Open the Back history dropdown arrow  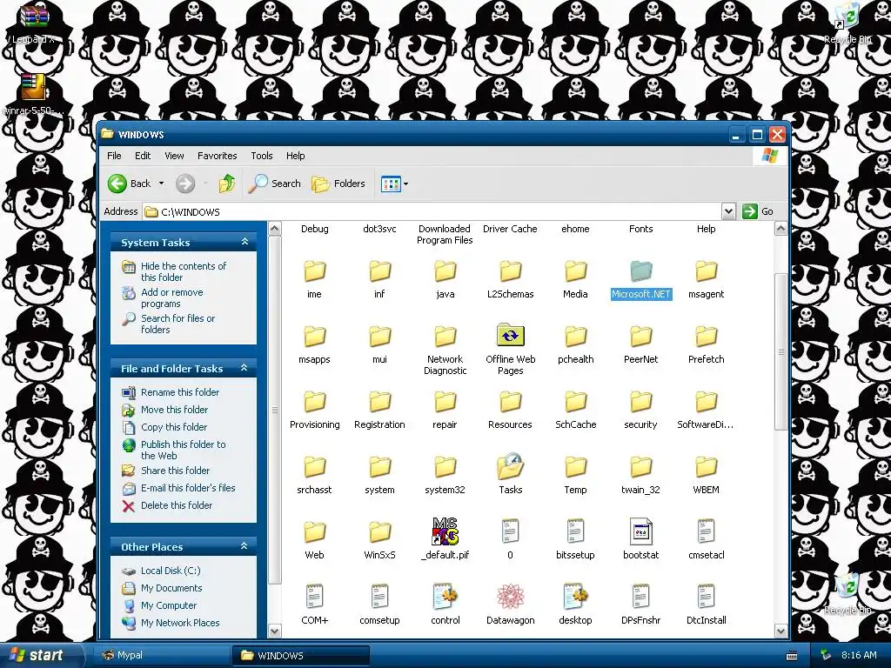(161, 184)
